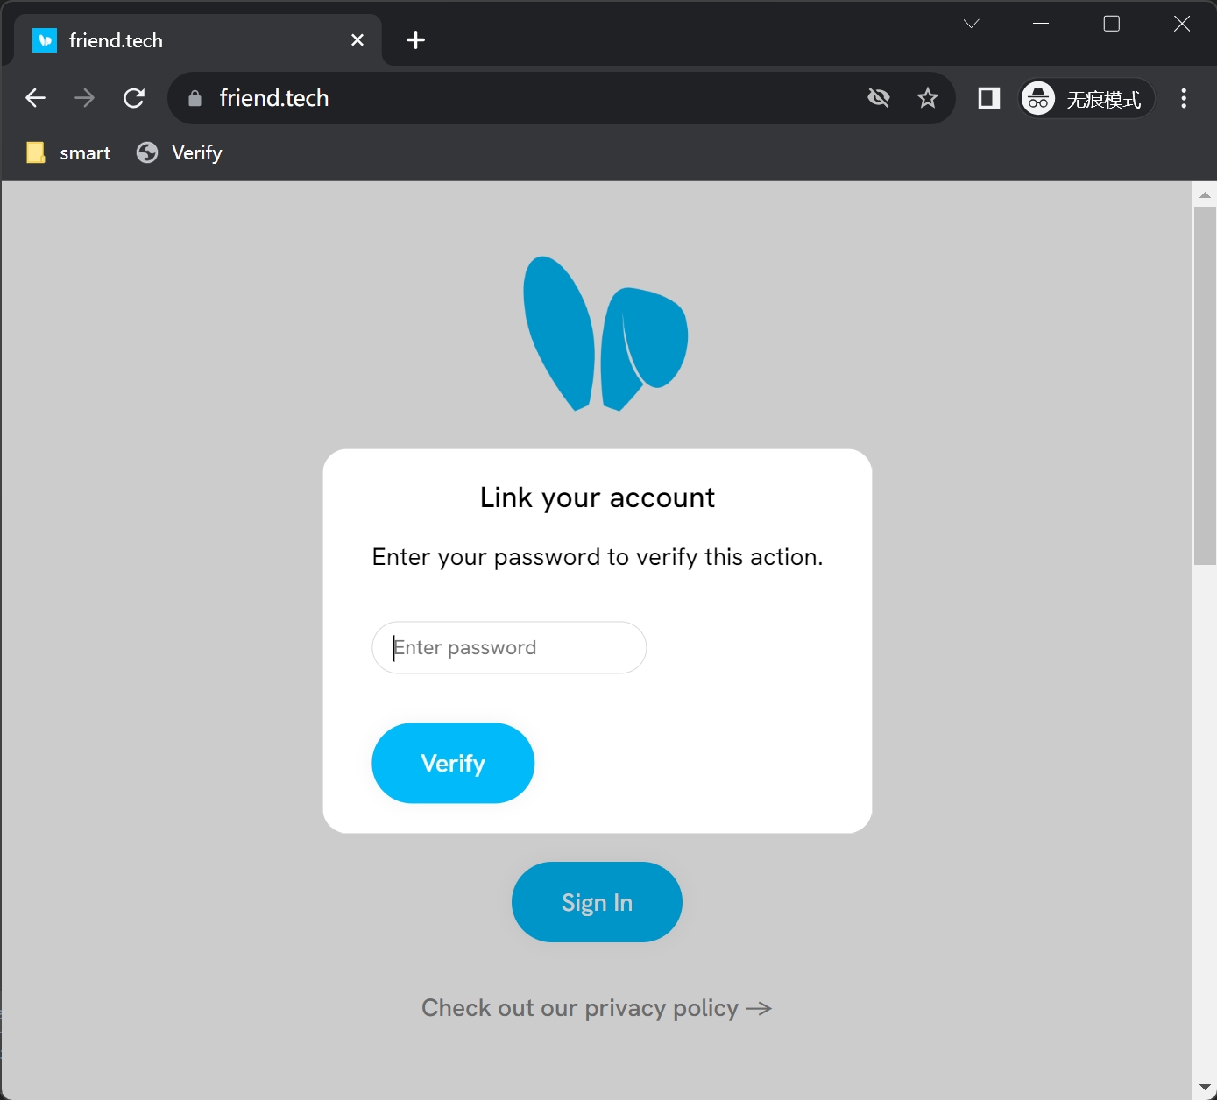
Task: Open the privacy policy link
Action: pos(596,1008)
